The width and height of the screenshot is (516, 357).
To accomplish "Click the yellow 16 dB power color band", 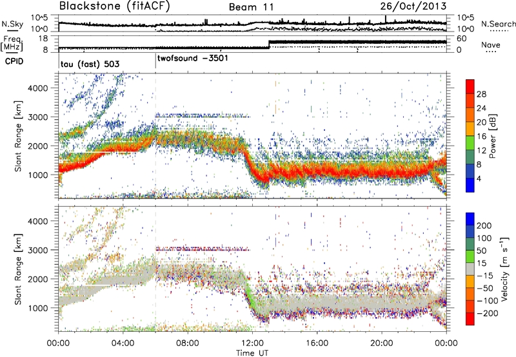I will click(470, 129).
